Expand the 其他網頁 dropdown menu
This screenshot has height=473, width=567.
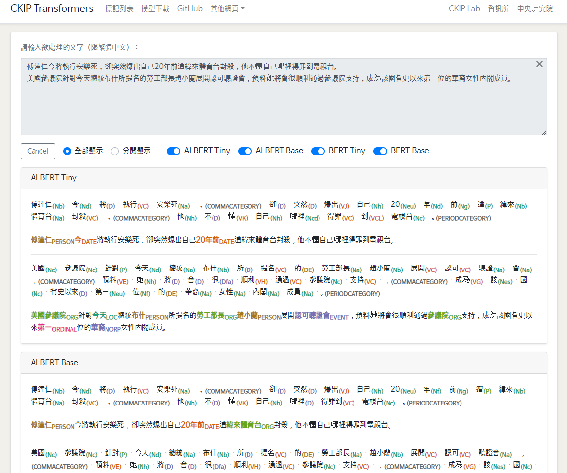tap(227, 9)
